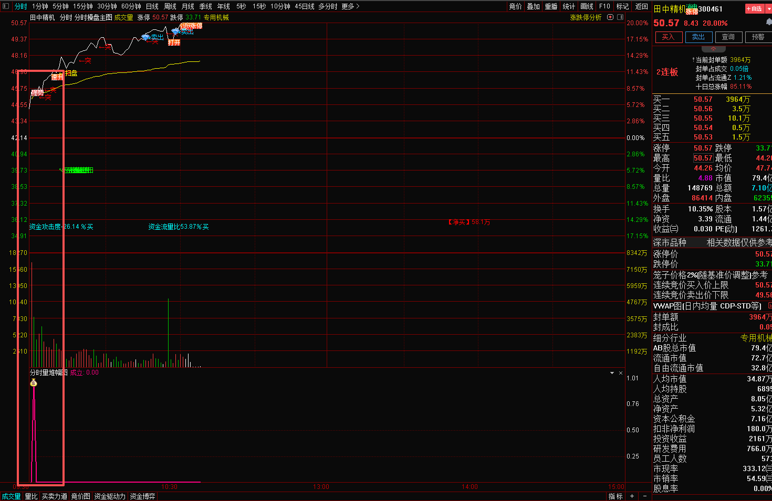Open F10 company info
This screenshot has width=772, height=501.
click(604, 6)
